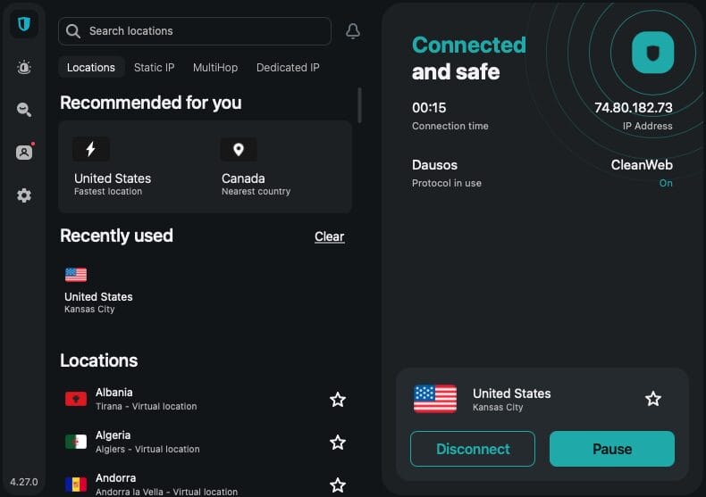This screenshot has width=706, height=497.
Task: Select Albania Tirana location row
Action: [206, 399]
